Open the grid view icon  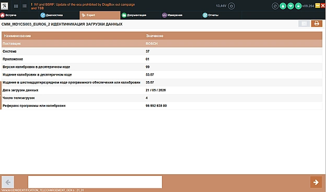pyautogui.click(x=16, y=6)
